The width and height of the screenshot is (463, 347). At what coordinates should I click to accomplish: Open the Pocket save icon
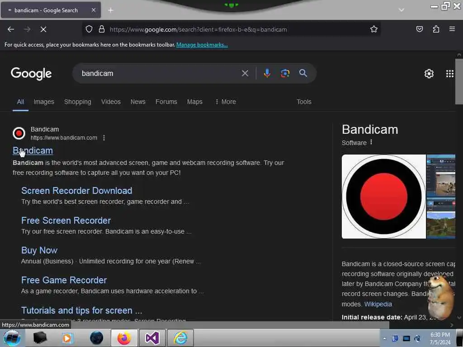(x=419, y=29)
